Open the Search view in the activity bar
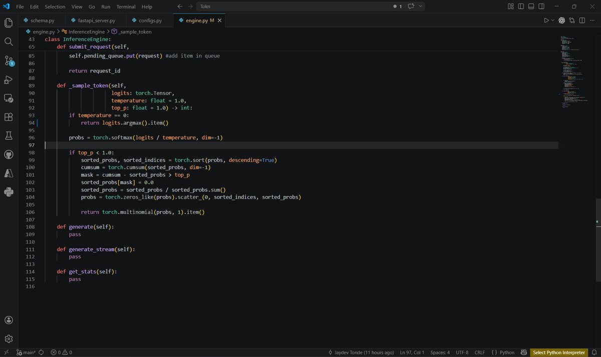 [9, 41]
